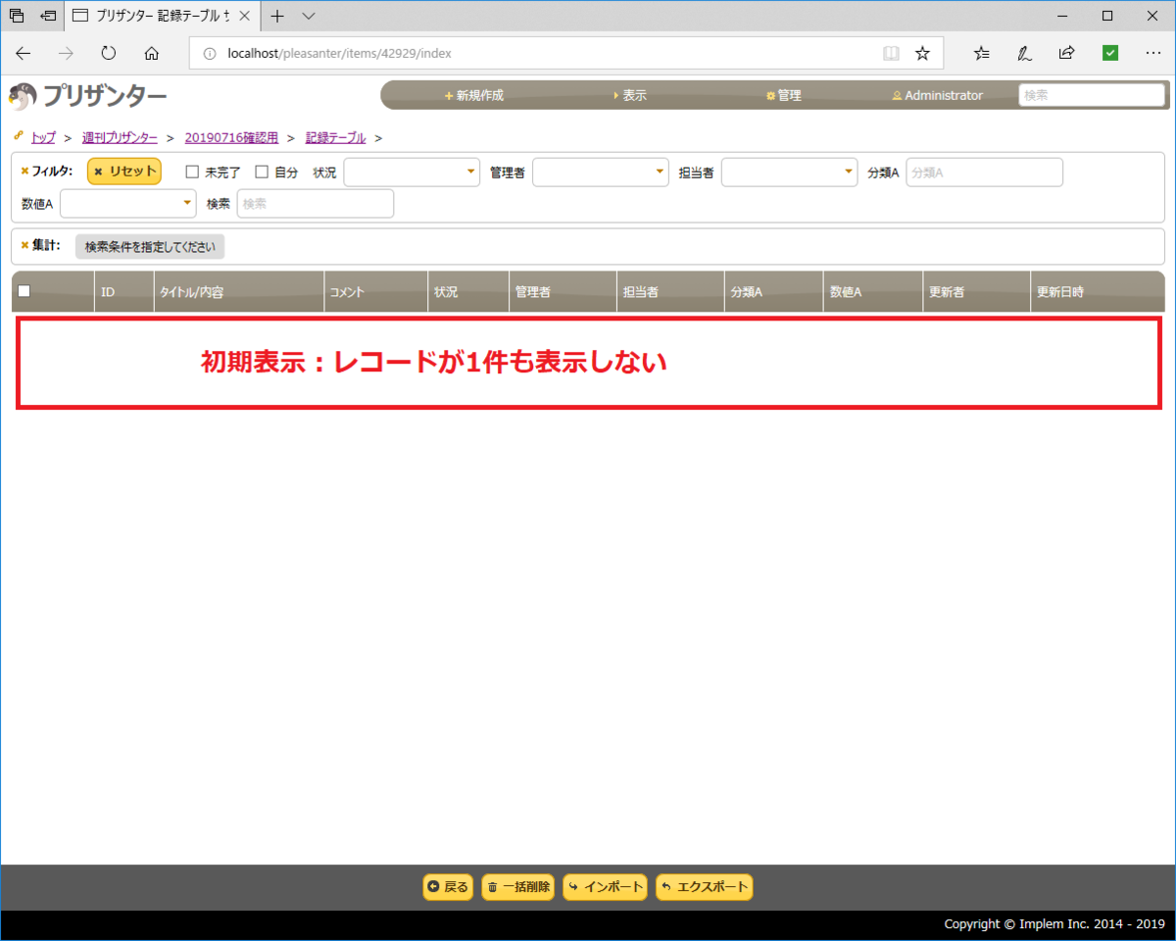Set these tabs aside
Viewport: 1176px width, 941px height.
pyautogui.click(x=48, y=16)
